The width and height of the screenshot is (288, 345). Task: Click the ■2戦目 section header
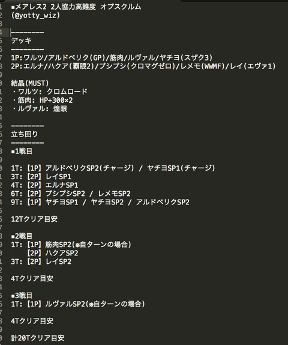22,236
